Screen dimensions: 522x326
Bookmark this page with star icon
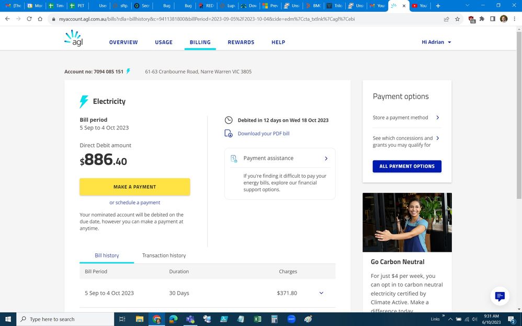(x=458, y=19)
